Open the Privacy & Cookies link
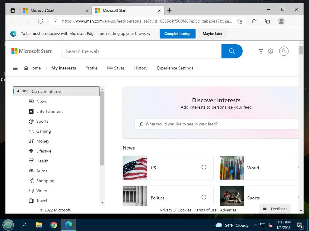The image size is (309, 231). [x=176, y=210]
